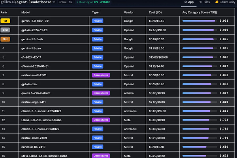Viewport: 237px width, 158px height.
Task: Click Private badge for gemini-2.0-flash-001
Action: (98, 21)
